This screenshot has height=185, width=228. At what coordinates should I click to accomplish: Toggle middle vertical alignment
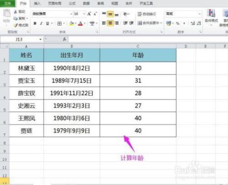(x=110, y=14)
